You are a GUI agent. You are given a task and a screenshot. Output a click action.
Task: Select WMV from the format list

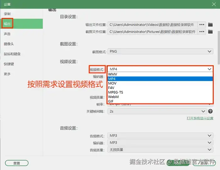160,74
